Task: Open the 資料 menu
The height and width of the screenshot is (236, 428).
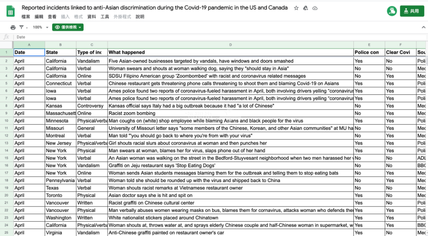Action: coord(92,17)
